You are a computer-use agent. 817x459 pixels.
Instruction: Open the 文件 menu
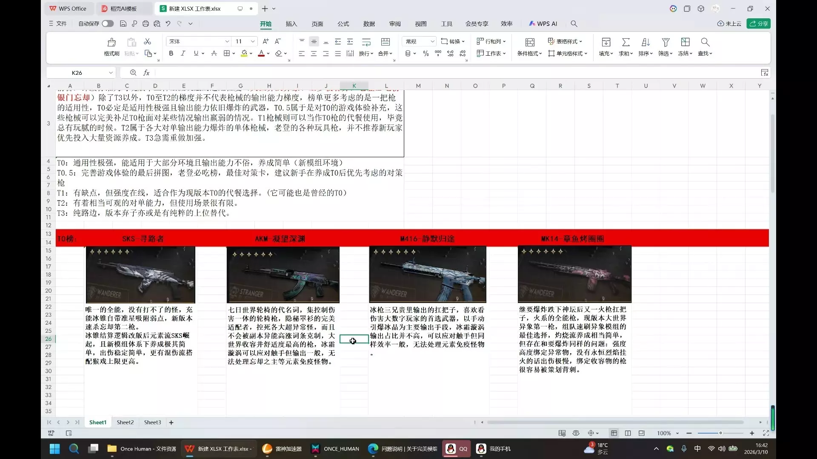pos(58,24)
